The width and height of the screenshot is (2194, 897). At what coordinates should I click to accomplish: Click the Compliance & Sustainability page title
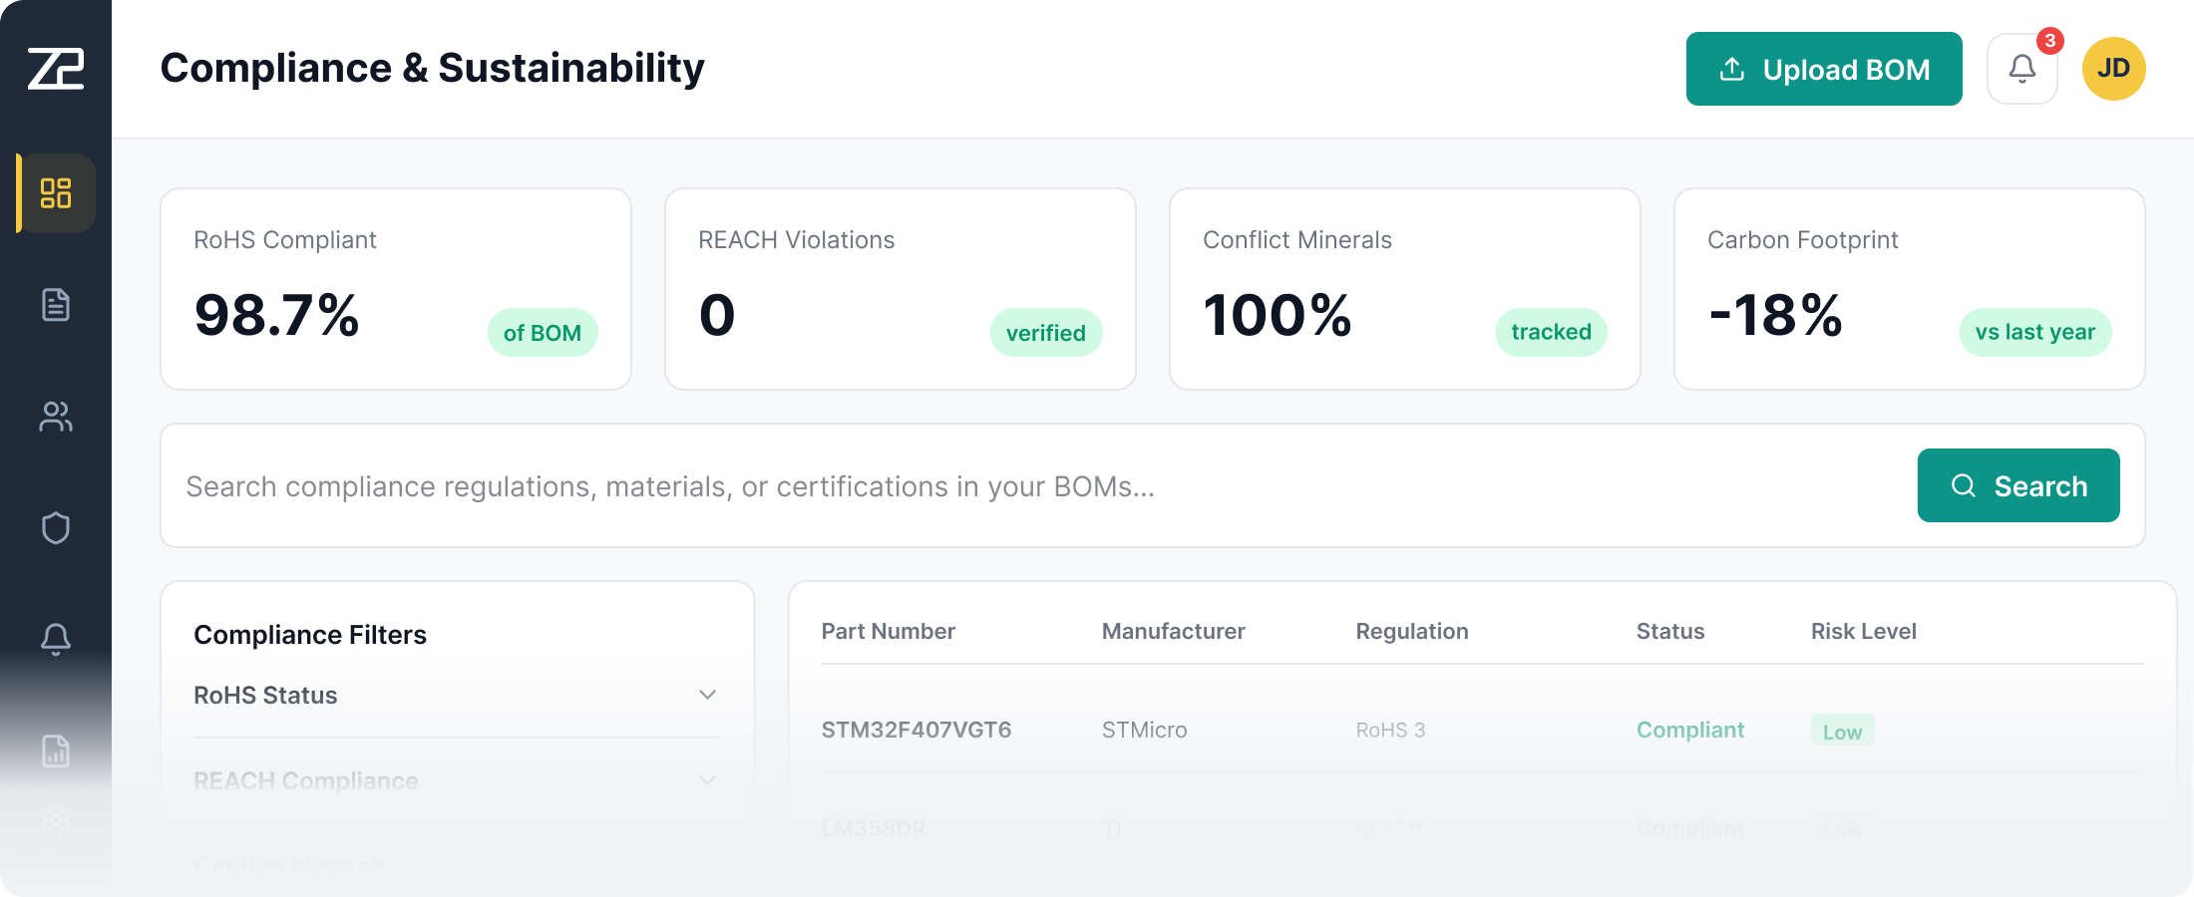[432, 68]
